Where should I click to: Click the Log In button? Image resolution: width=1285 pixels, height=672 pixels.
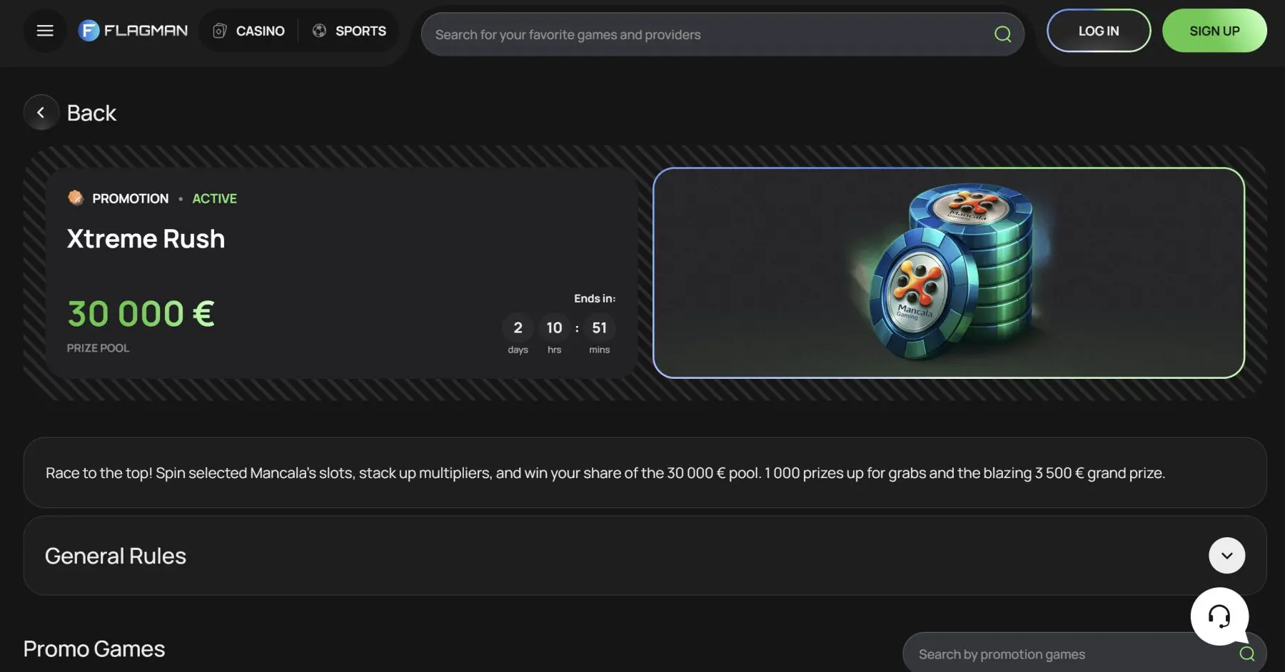[x=1099, y=31]
